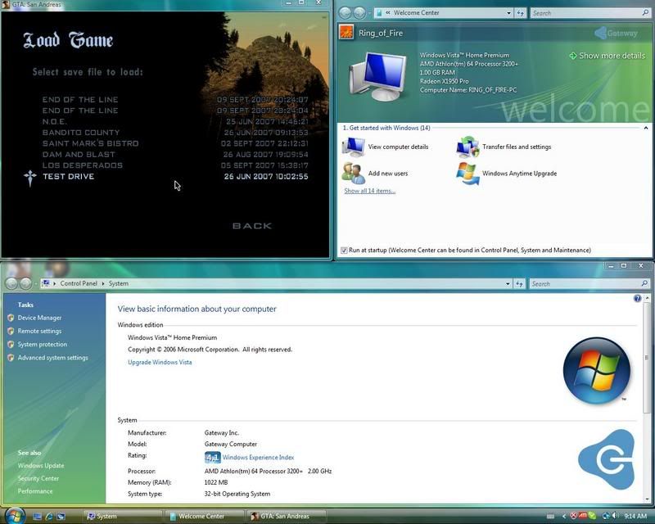
Task: Launch Internet Explorer from quick launch
Action: (49, 517)
